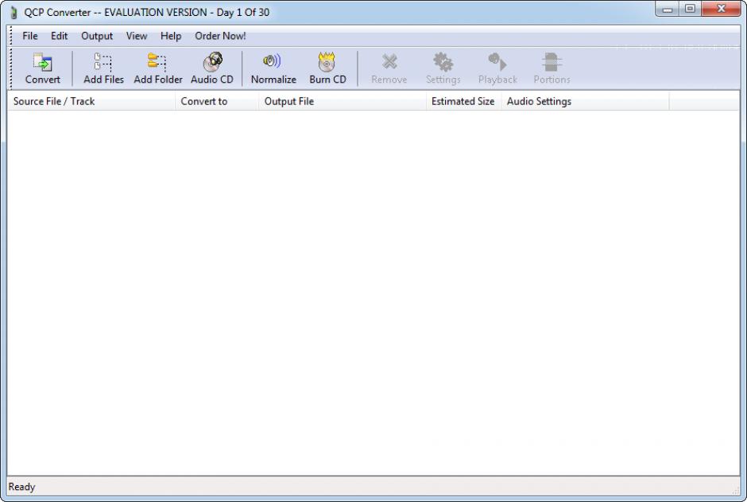747x502 pixels.
Task: Click the window resize grip in the status bar
Action: coord(736,490)
